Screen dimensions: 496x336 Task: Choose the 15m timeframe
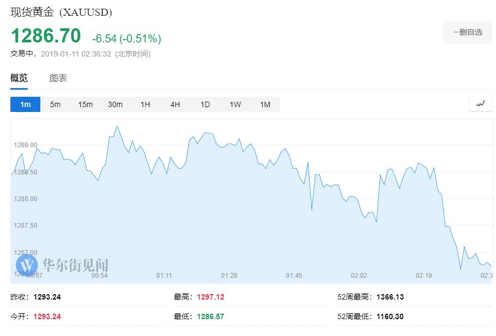(x=85, y=104)
